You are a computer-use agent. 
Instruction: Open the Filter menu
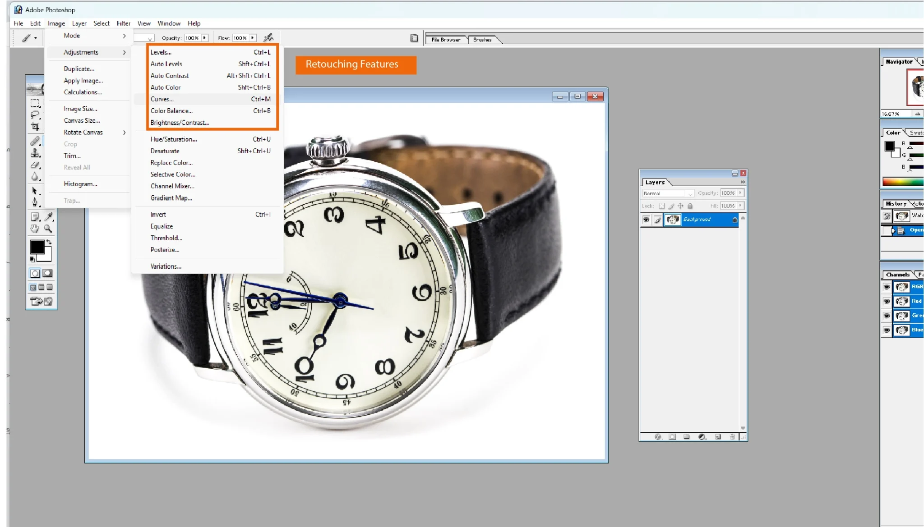coord(123,23)
